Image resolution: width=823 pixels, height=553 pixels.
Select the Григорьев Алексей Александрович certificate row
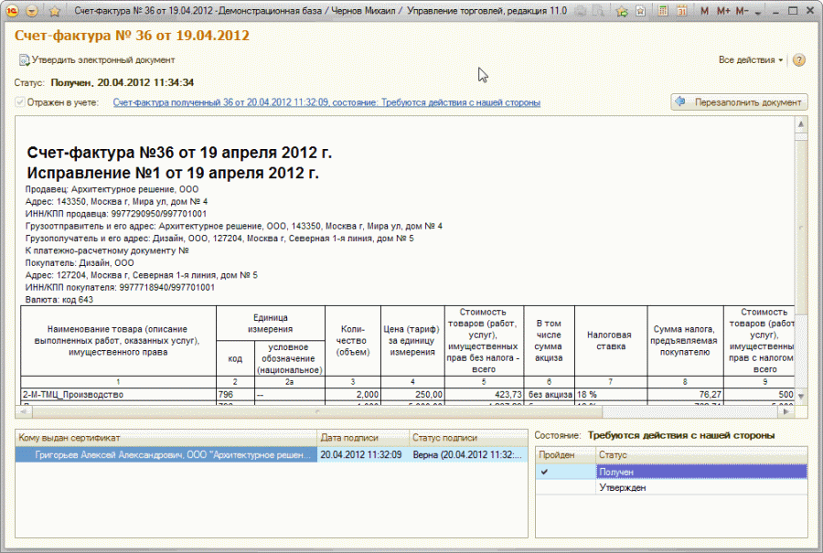(166, 455)
